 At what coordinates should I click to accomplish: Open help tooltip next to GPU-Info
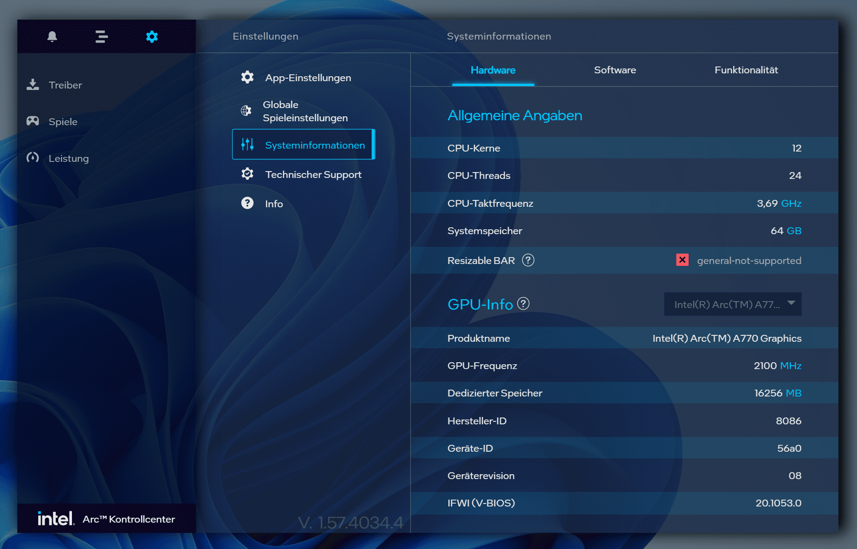pyautogui.click(x=523, y=304)
